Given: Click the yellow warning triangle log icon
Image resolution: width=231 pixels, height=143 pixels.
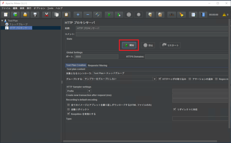Looking at the screenshot, I should [x=224, y=15].
